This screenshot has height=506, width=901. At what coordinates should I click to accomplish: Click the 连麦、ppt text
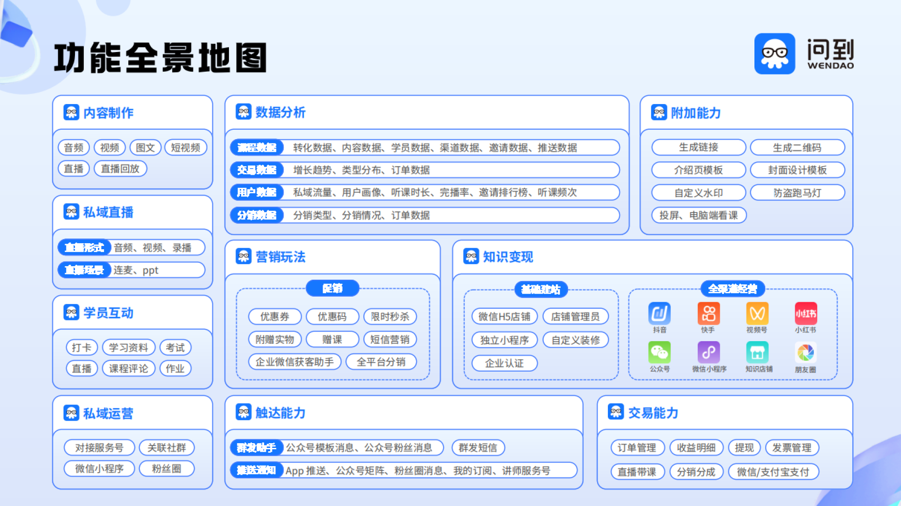[136, 270]
